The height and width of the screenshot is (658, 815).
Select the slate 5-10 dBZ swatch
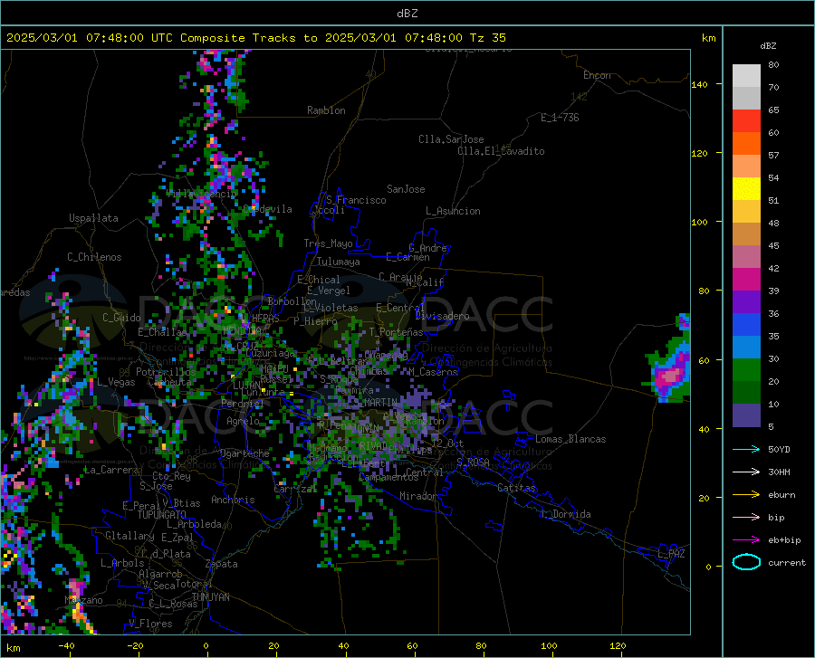(746, 415)
